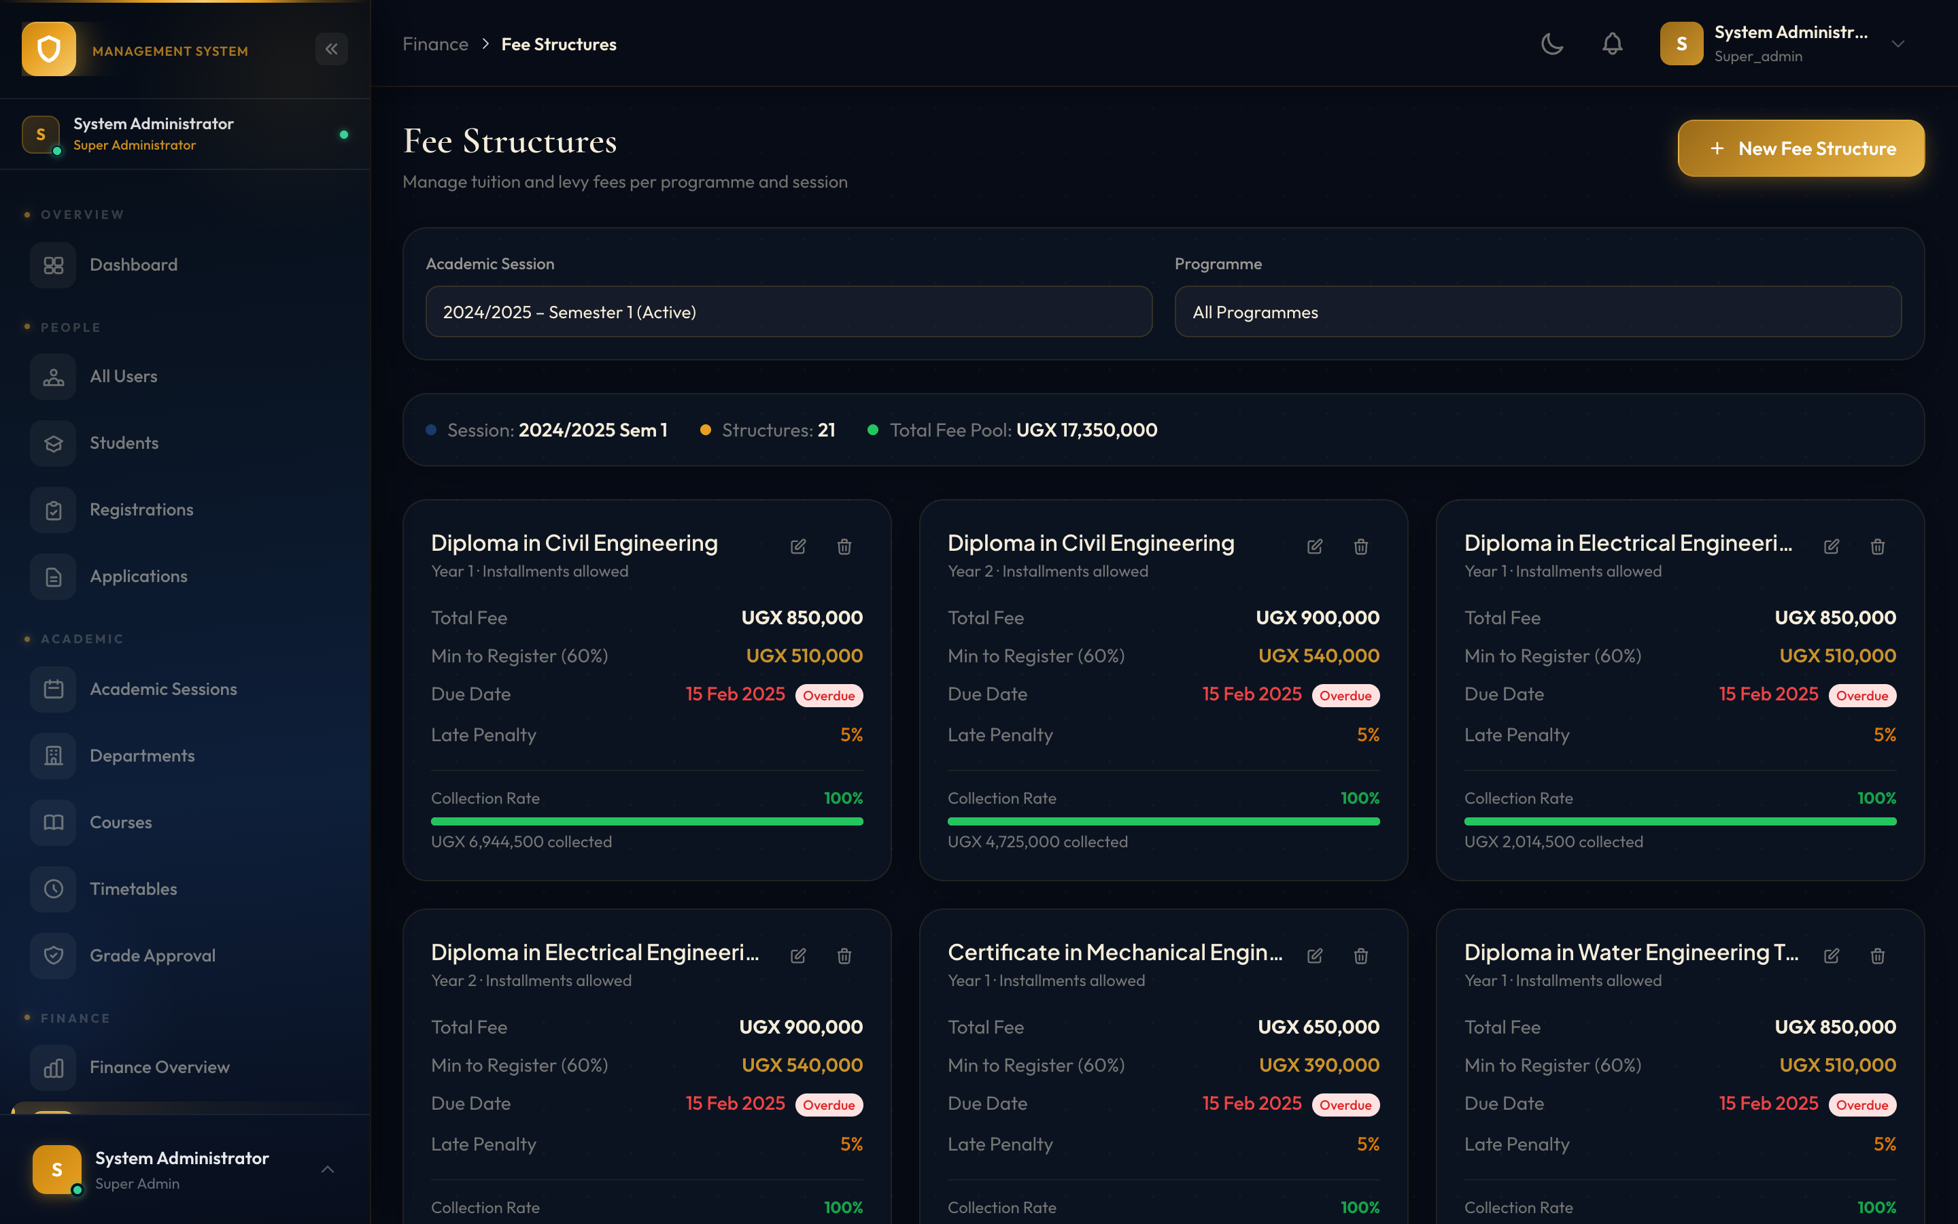The image size is (1958, 1224).
Task: Edit Diploma in Electrical Engineering Year 1 structure
Action: click(1831, 547)
